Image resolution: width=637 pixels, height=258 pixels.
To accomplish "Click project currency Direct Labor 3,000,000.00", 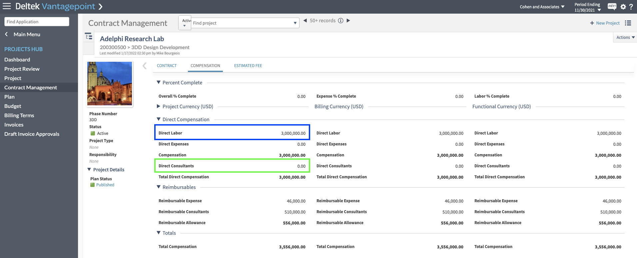I will [293, 133].
